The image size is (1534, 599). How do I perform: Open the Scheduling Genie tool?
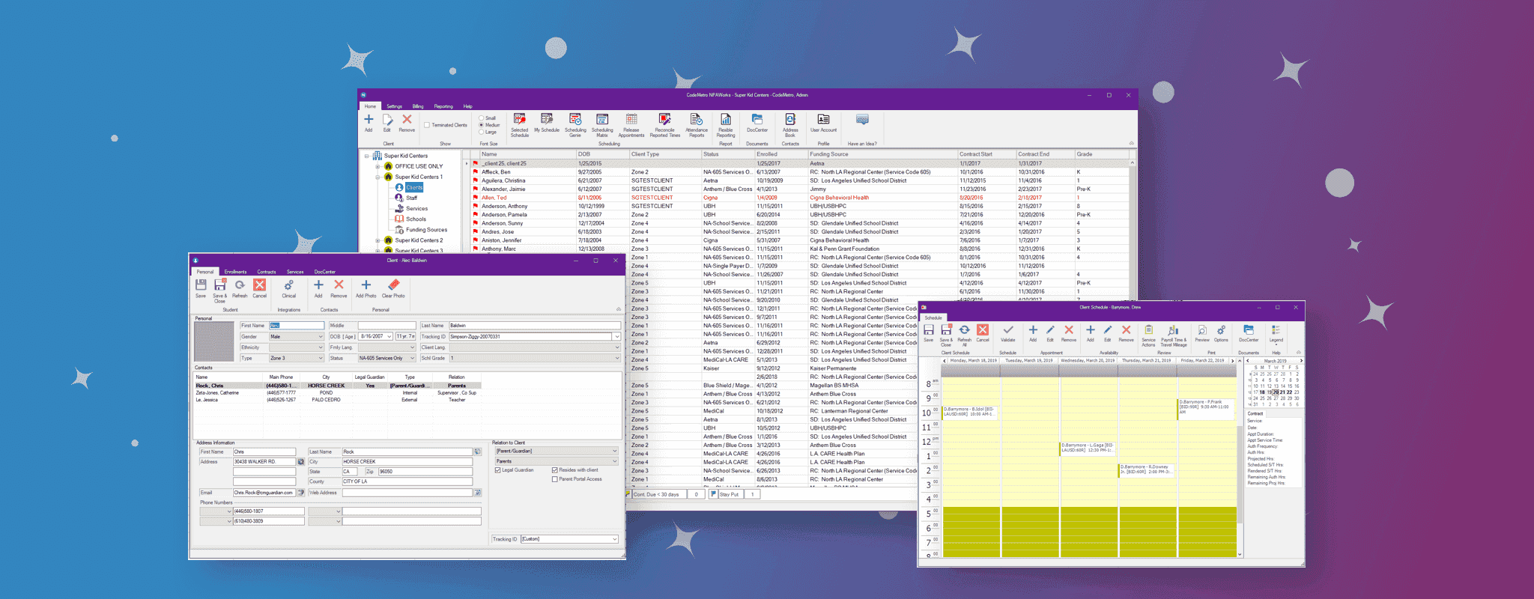click(x=575, y=121)
